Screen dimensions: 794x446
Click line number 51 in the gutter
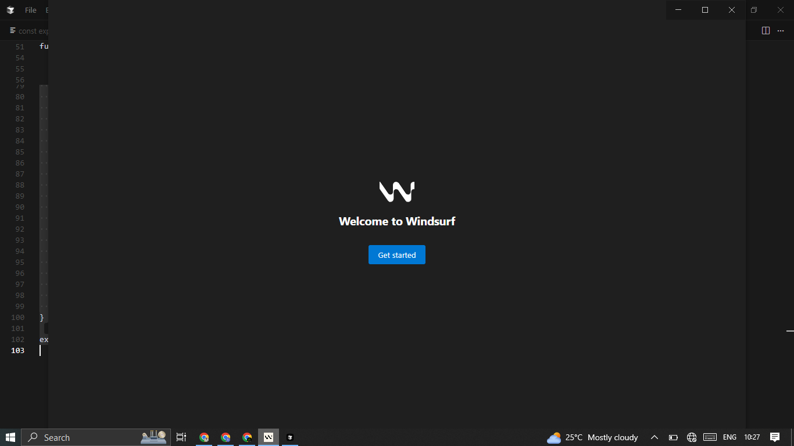(x=20, y=46)
